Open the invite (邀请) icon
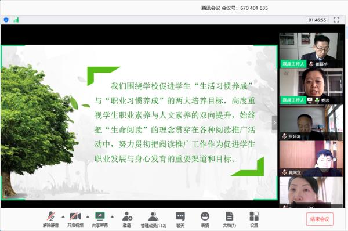Screen dimensions: 348x231 tap(127, 219)
